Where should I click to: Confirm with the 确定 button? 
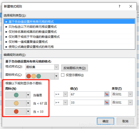105,121
